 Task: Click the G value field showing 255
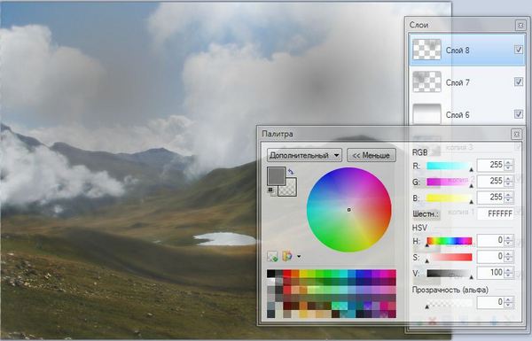490,181
